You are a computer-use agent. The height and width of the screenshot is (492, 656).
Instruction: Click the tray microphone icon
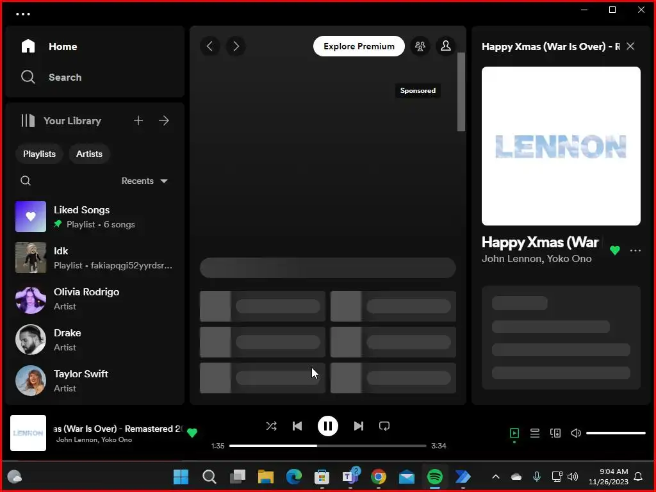tap(537, 477)
